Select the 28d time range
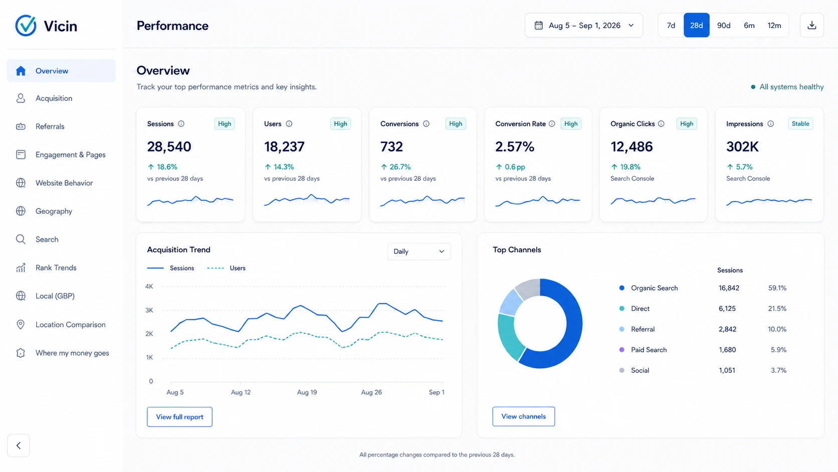The width and height of the screenshot is (838, 472). click(697, 25)
